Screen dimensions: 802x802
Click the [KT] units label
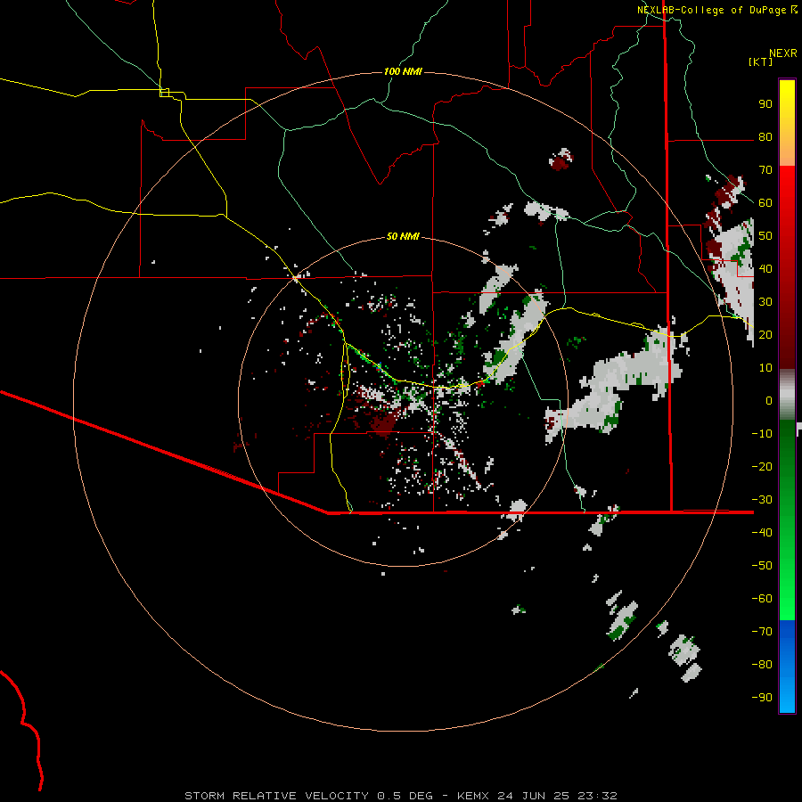pyautogui.click(x=761, y=61)
